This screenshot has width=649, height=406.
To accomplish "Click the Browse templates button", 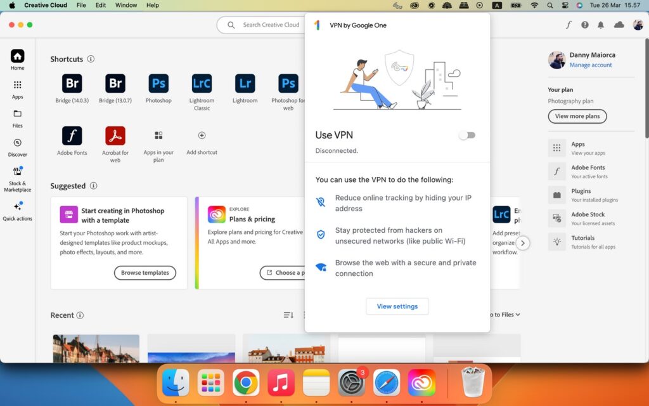I will click(145, 273).
